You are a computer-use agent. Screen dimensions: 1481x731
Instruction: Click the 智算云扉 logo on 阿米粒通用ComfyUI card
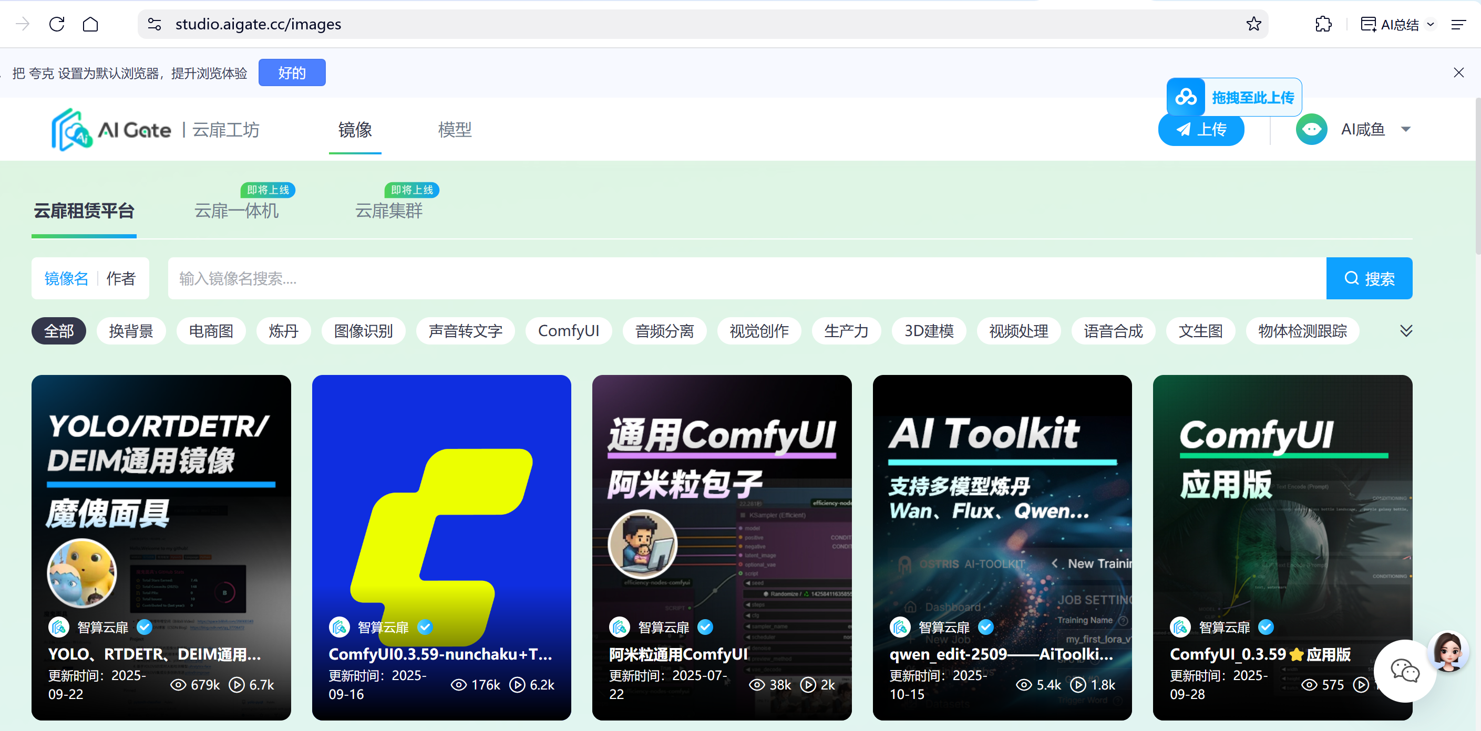pos(620,627)
